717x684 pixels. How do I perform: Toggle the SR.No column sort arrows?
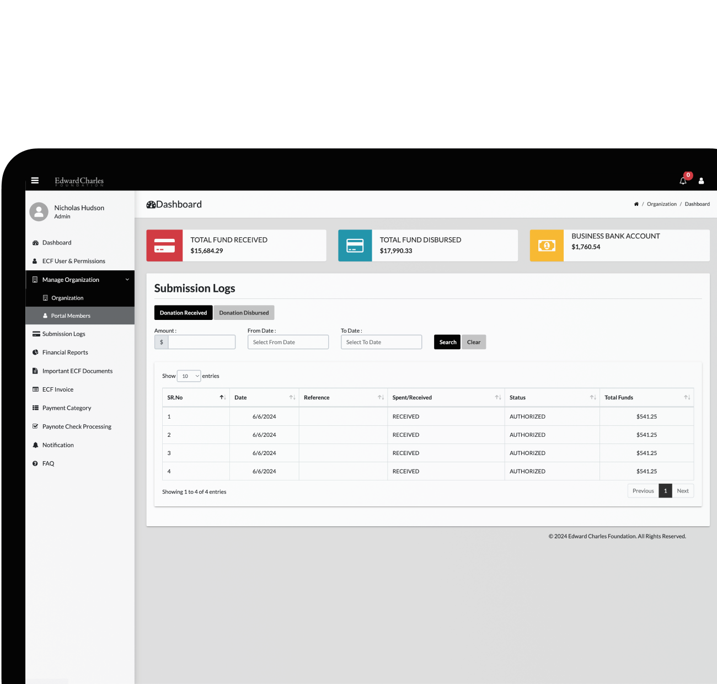[222, 397]
